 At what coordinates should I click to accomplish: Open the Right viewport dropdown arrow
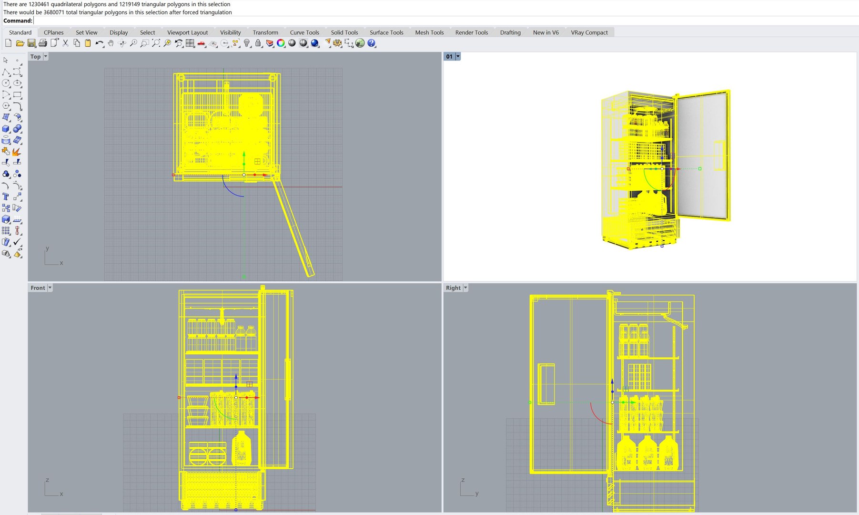click(465, 288)
